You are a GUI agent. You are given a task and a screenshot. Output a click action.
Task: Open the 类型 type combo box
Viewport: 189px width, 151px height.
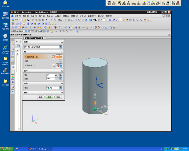coord(43,47)
